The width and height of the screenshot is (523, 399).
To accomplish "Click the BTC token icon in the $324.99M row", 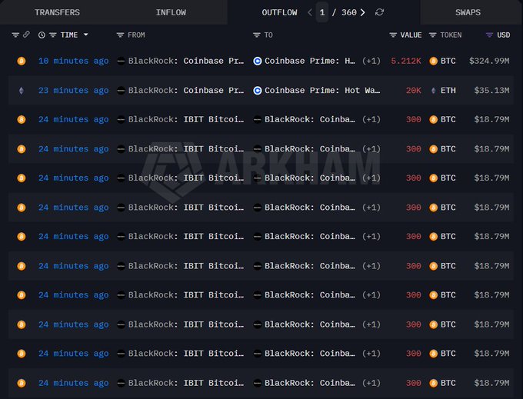I will coord(433,61).
